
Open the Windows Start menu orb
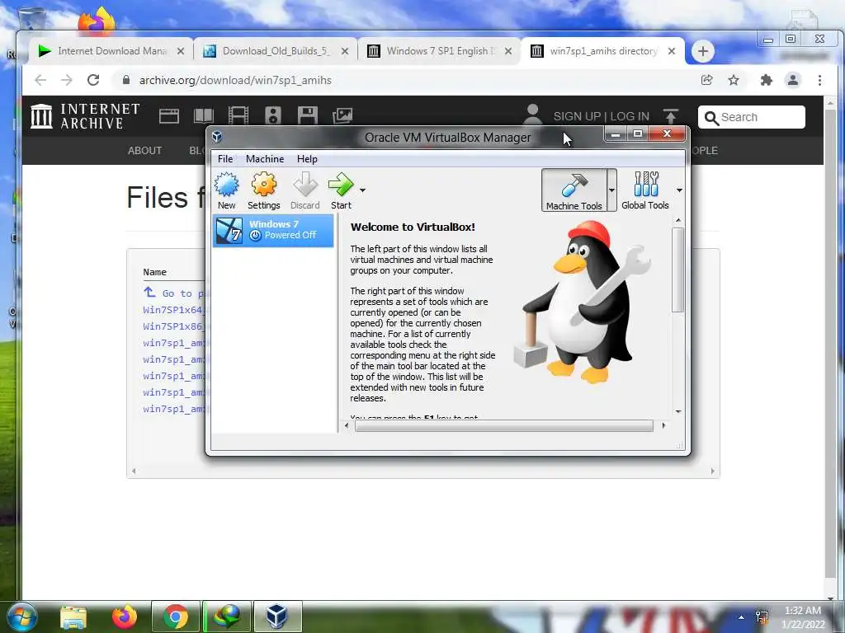pos(22,617)
